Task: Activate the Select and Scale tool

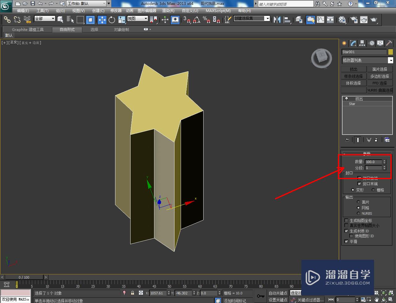Action: tap(122, 19)
